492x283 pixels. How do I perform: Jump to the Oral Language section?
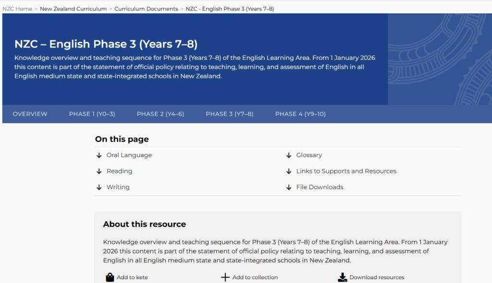click(129, 155)
